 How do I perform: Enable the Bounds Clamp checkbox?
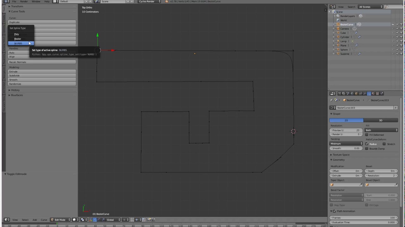point(367,148)
